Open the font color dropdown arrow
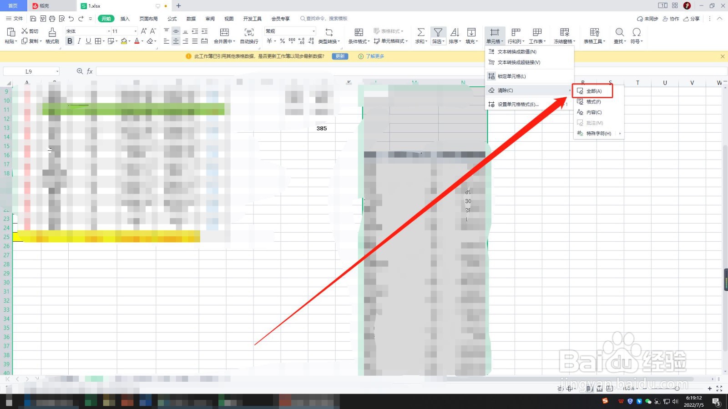The height and width of the screenshot is (409, 728). point(142,41)
